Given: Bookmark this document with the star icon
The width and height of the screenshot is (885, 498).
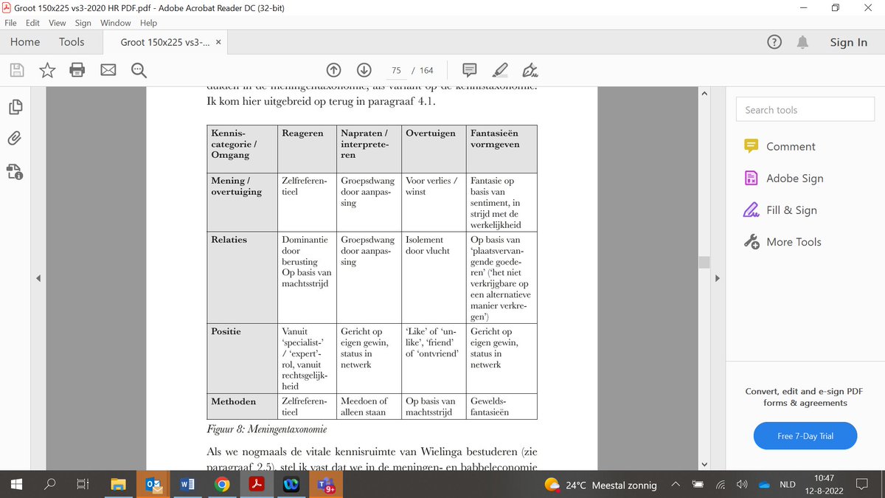Looking at the screenshot, I should pyautogui.click(x=47, y=70).
